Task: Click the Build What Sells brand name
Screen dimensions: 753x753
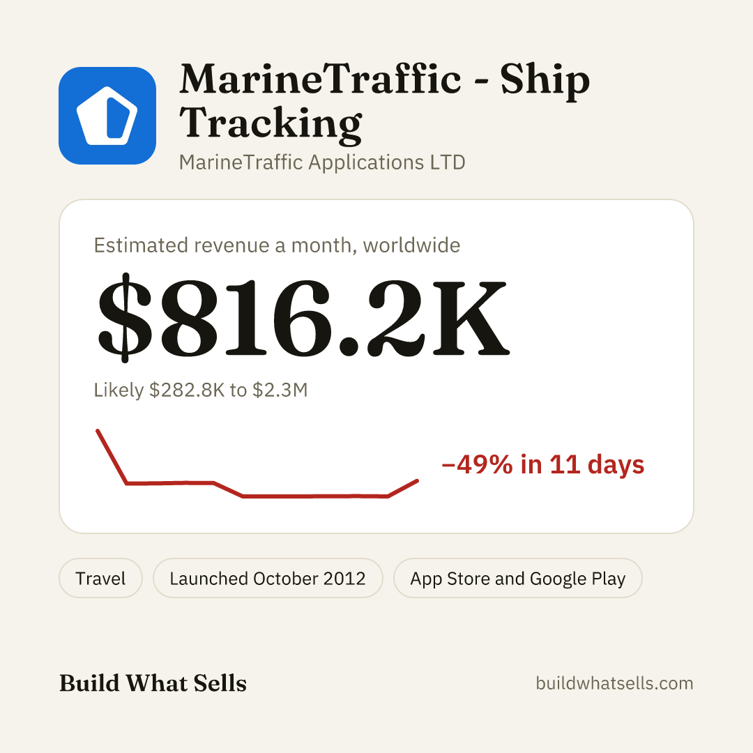Action: click(153, 683)
